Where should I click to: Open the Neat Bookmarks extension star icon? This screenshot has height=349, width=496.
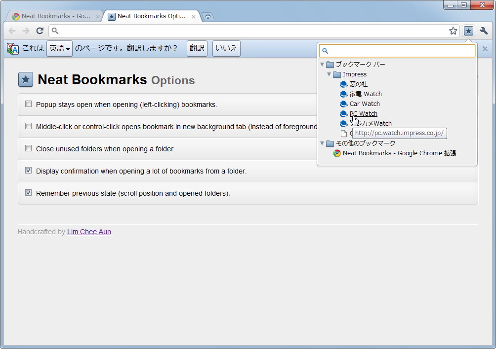coord(468,31)
